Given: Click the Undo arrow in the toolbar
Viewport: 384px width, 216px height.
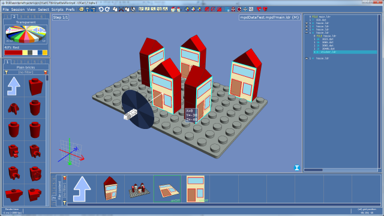Looking at the screenshot, I should [x=101, y=10].
